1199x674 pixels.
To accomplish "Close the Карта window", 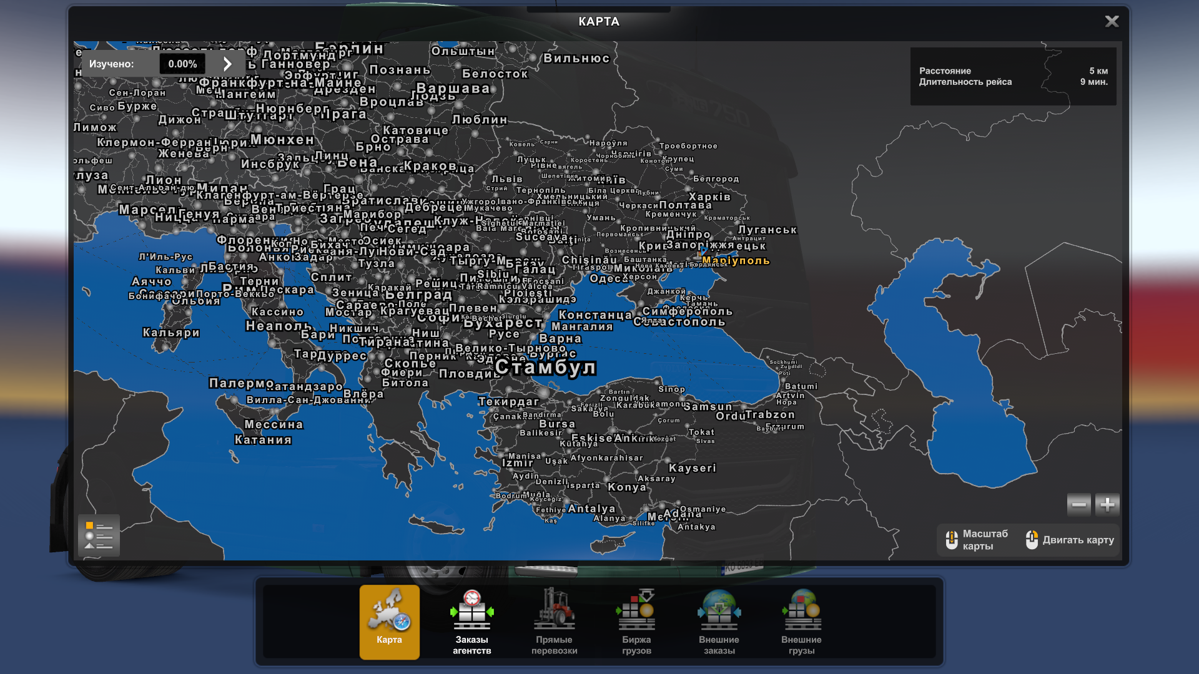I will pos(1112,21).
